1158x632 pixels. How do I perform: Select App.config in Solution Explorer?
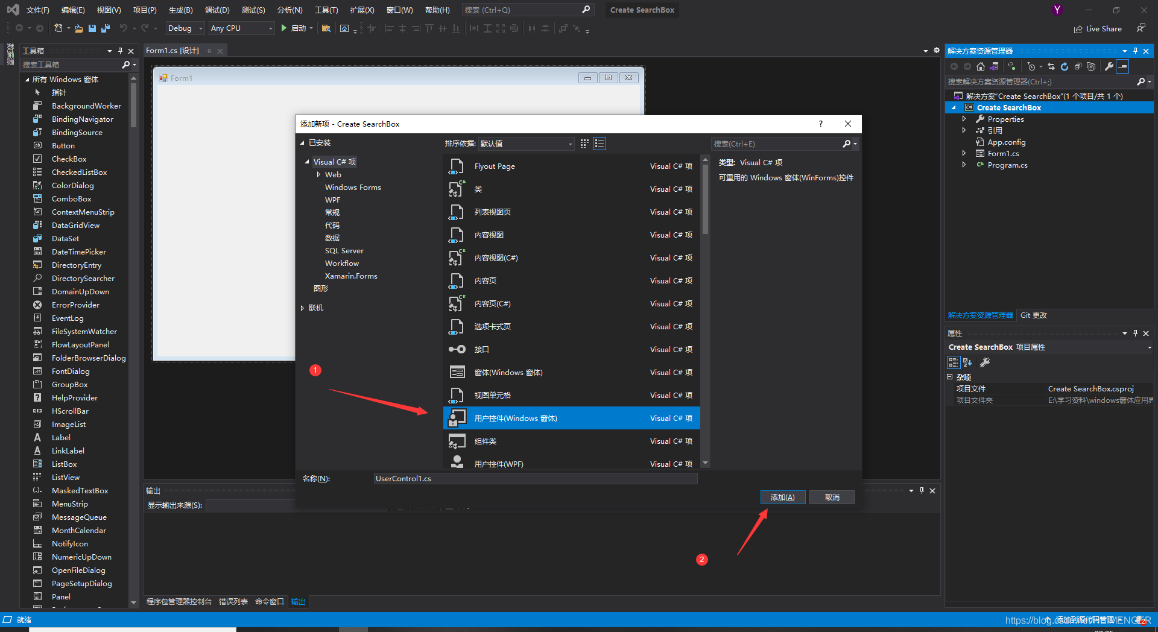click(x=1006, y=142)
